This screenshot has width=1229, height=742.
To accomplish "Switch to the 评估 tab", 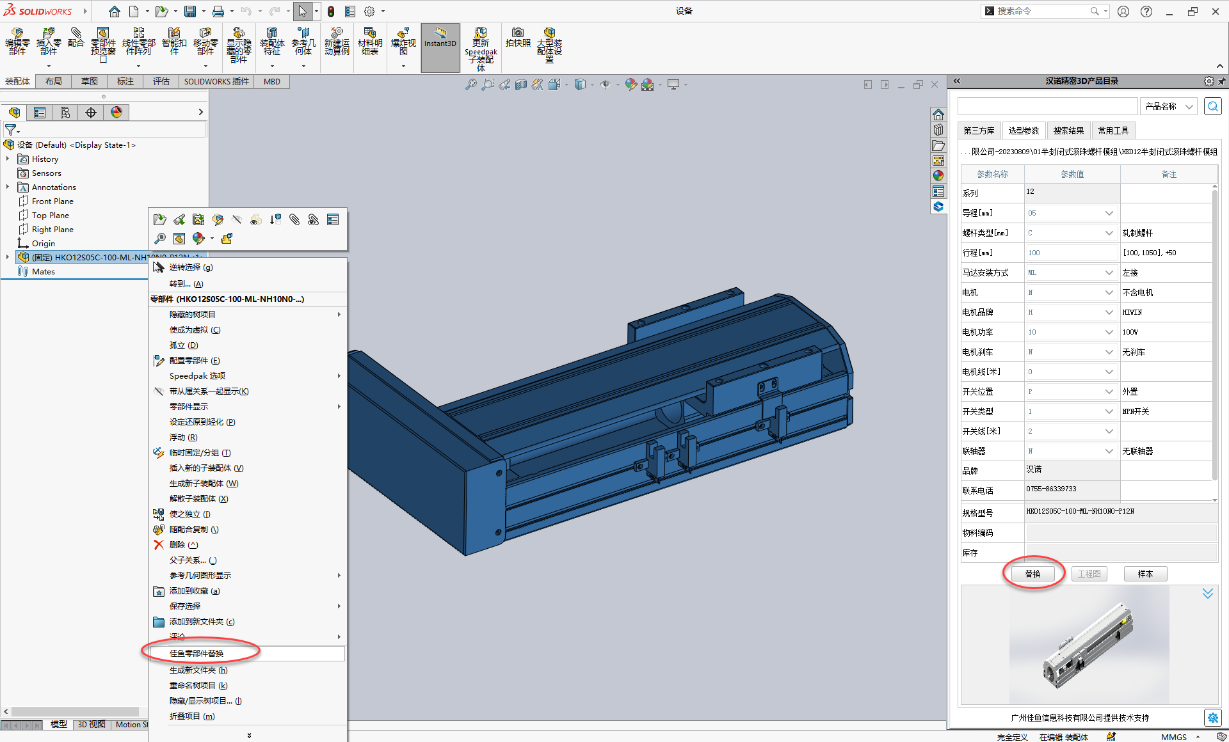I will 161,81.
